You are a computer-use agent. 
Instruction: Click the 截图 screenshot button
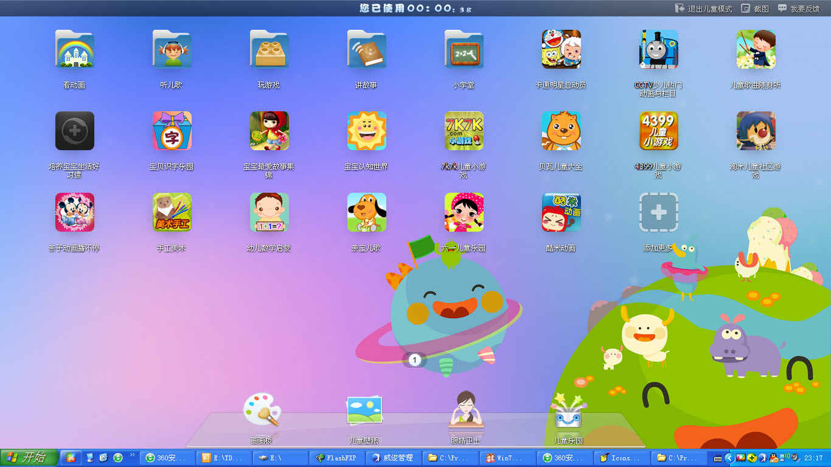tap(755, 9)
